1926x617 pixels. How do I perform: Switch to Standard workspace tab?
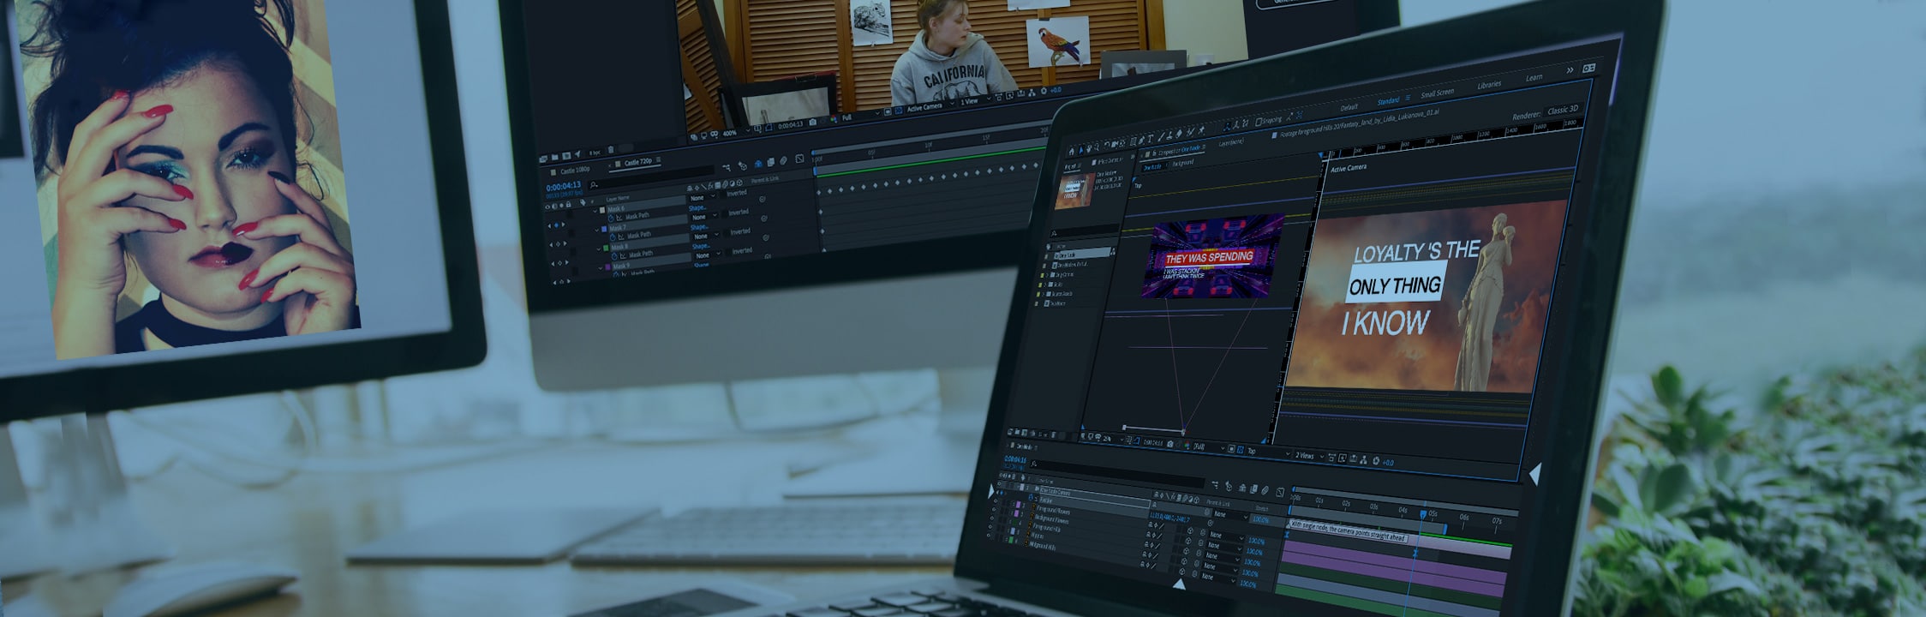1388,101
